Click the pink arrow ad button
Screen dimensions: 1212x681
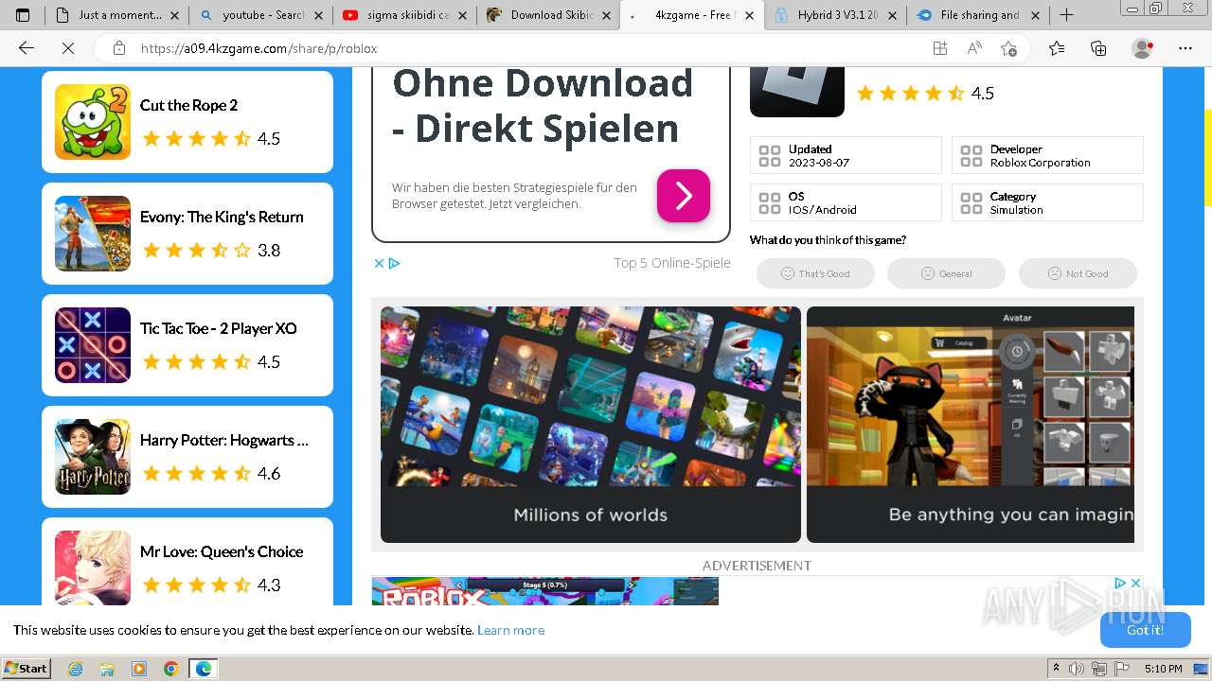[x=684, y=196]
